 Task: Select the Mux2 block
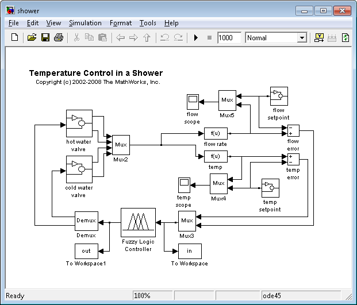[x=121, y=145]
